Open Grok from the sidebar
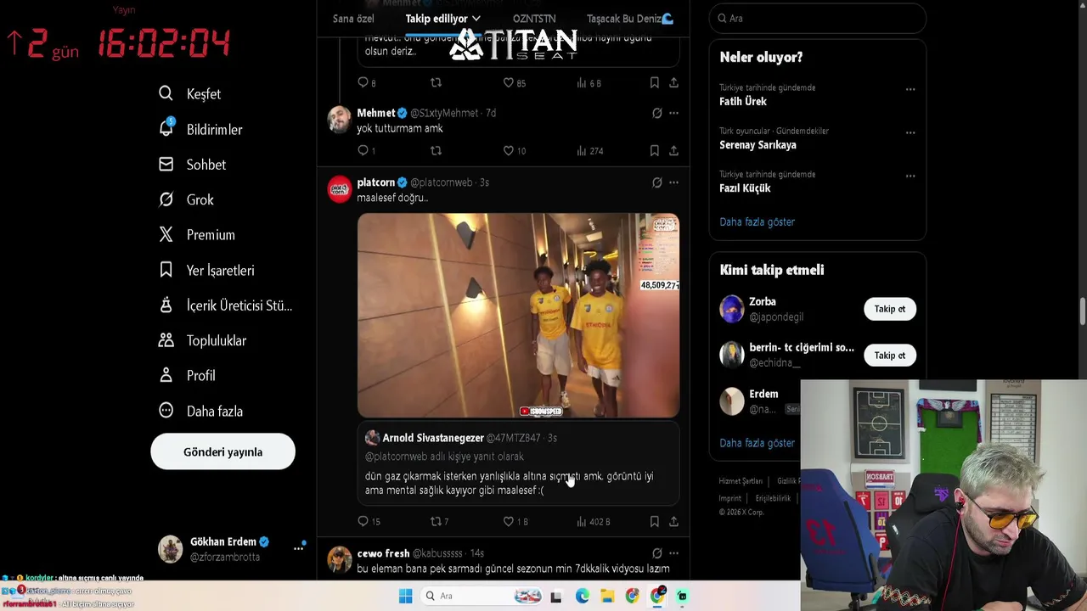Screen dimensions: 1087x611 tap(186, 199)
